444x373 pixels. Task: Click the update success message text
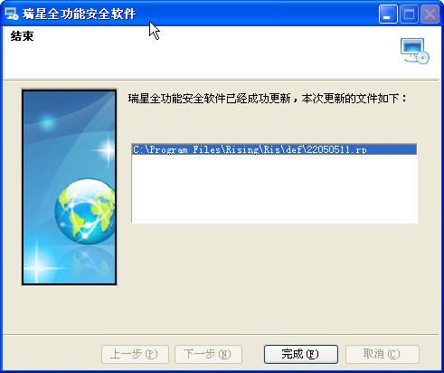268,99
